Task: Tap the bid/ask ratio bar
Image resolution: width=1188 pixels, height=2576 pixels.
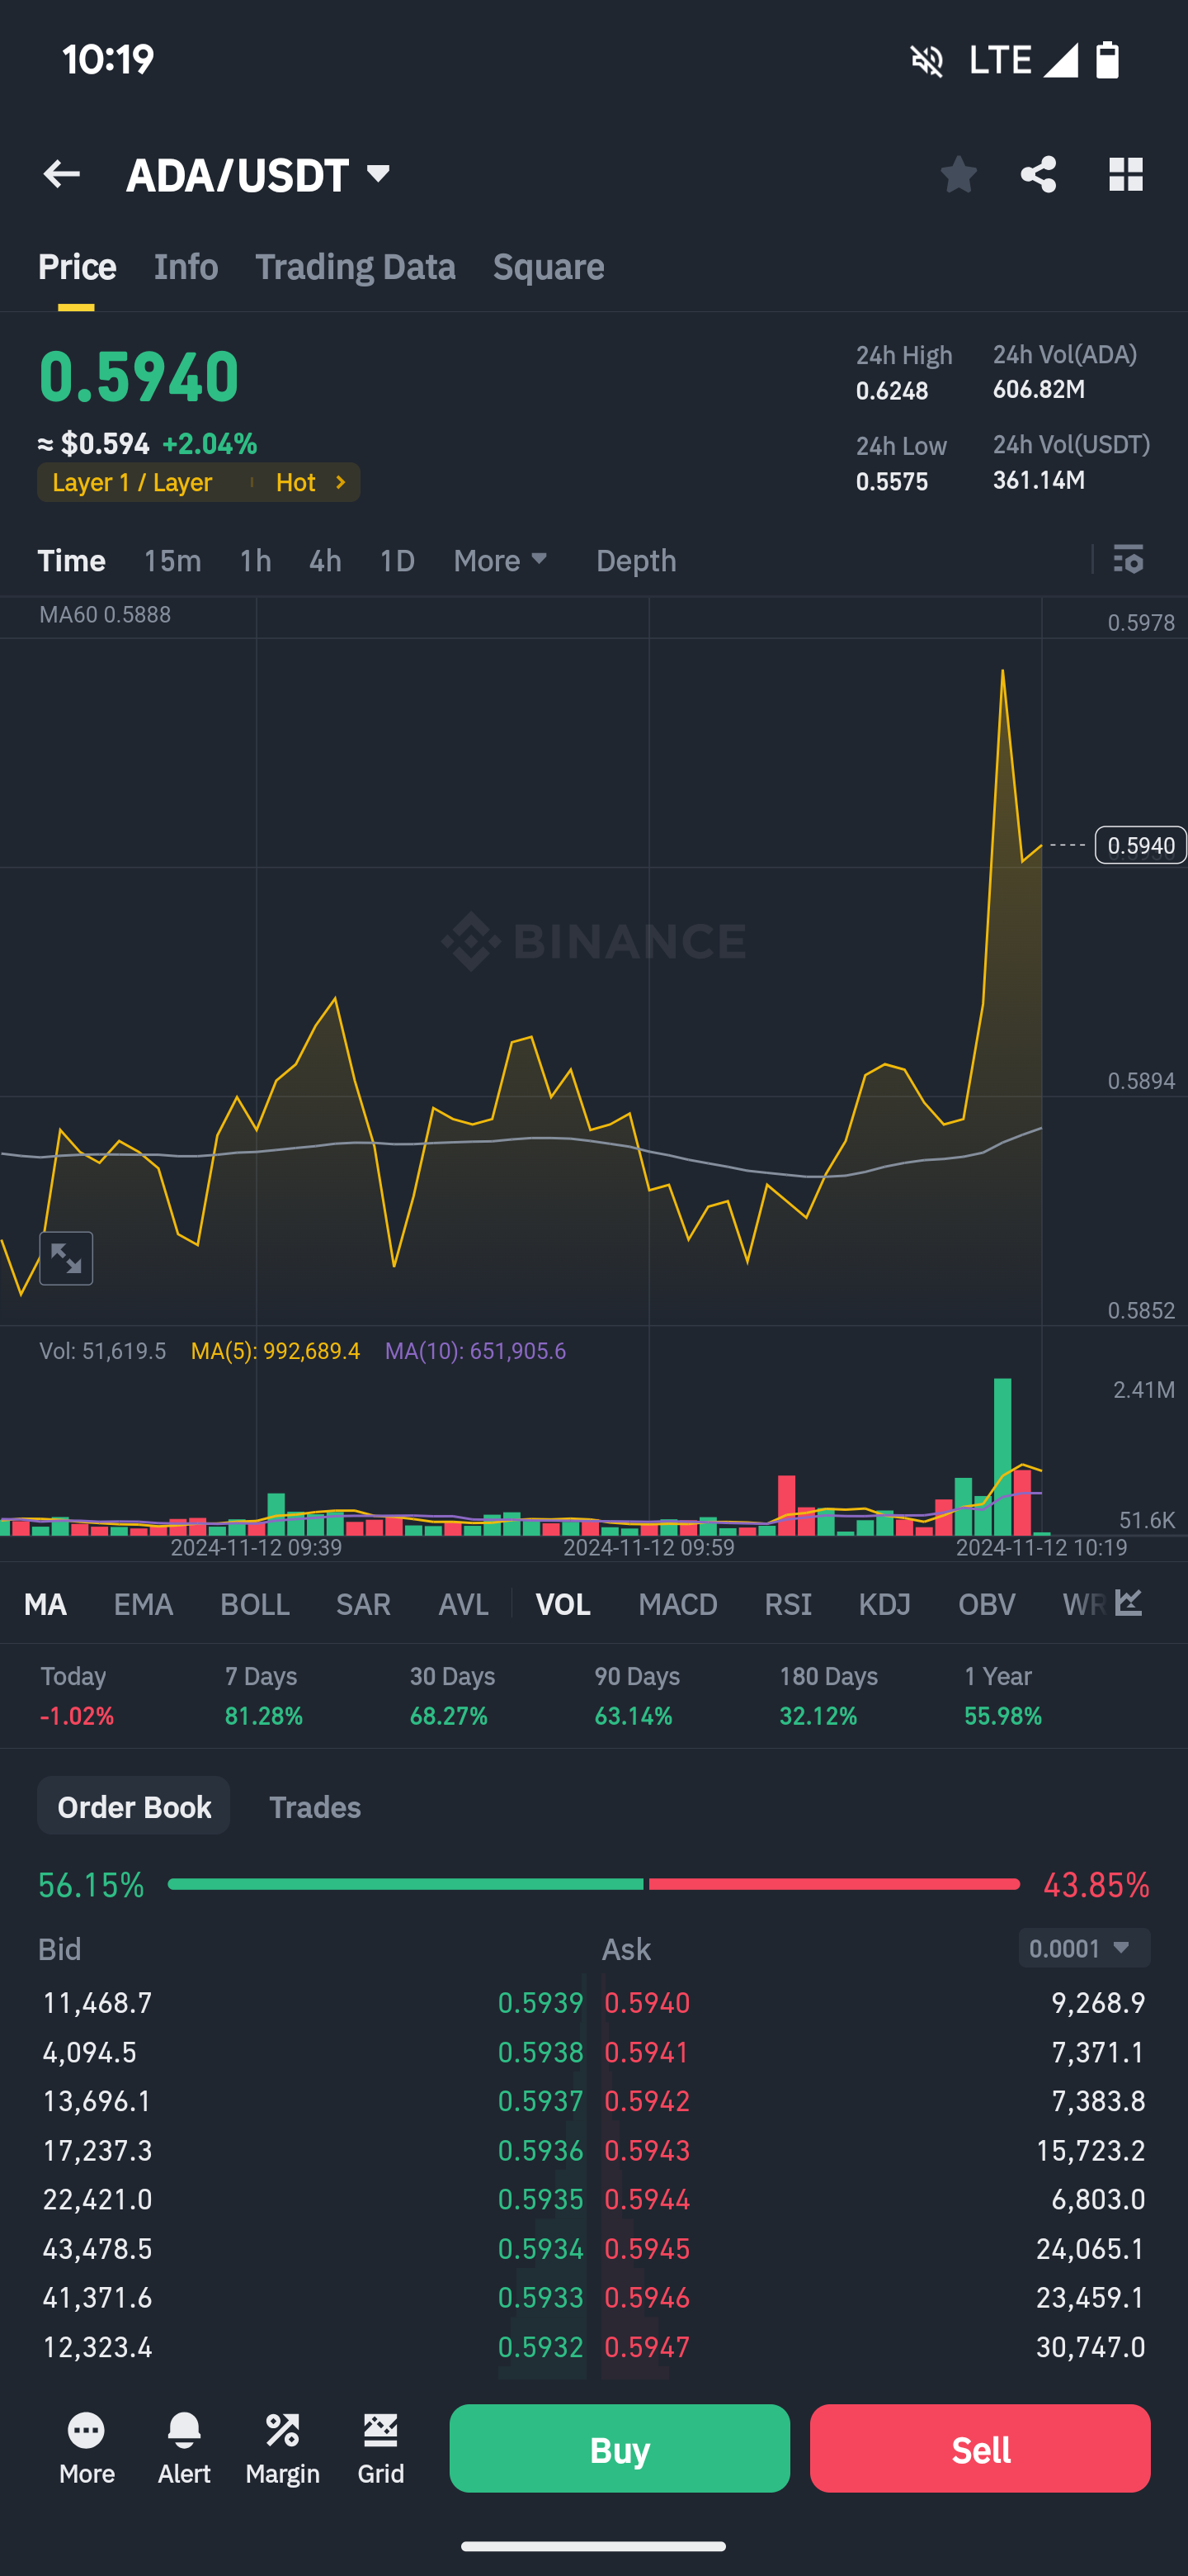Action: [593, 1884]
